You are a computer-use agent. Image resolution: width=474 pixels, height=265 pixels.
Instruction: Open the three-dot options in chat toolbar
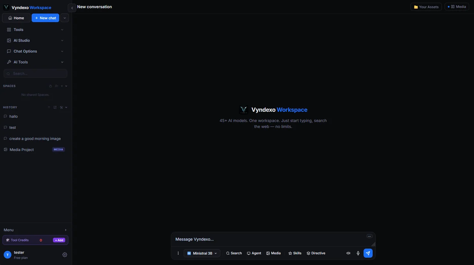pos(178,253)
